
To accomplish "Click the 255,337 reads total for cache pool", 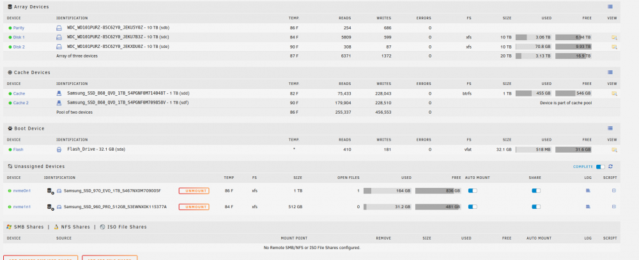I will click(x=343, y=112).
